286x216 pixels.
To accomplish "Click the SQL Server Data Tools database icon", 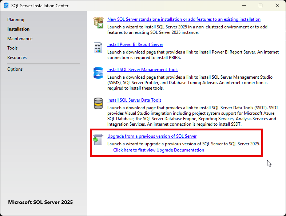I will (98, 103).
